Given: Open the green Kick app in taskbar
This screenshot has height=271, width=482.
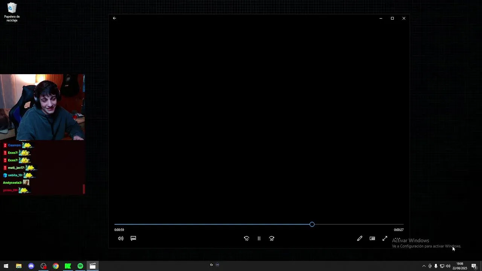Looking at the screenshot, I should 68,266.
